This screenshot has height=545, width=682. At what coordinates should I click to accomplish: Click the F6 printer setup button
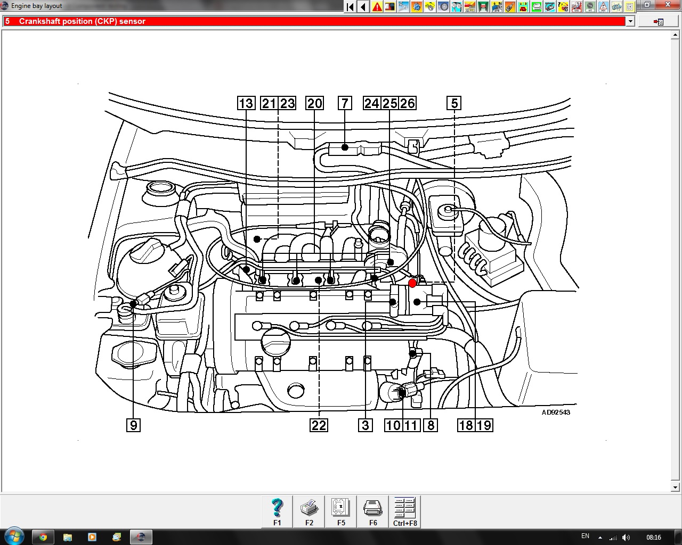click(x=373, y=511)
